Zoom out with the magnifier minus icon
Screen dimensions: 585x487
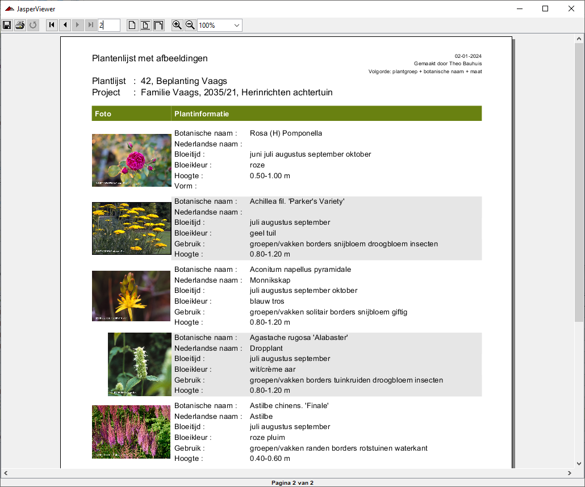190,25
